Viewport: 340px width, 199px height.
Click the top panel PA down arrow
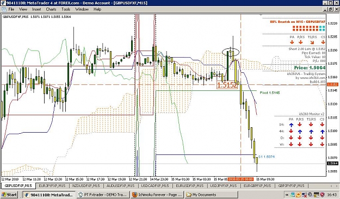tap(292, 42)
